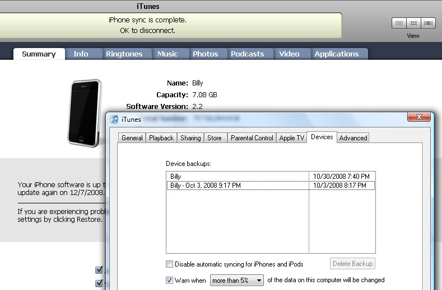Switch to list view icon
Screen dimensions: 442x290
pyautogui.click(x=399, y=23)
